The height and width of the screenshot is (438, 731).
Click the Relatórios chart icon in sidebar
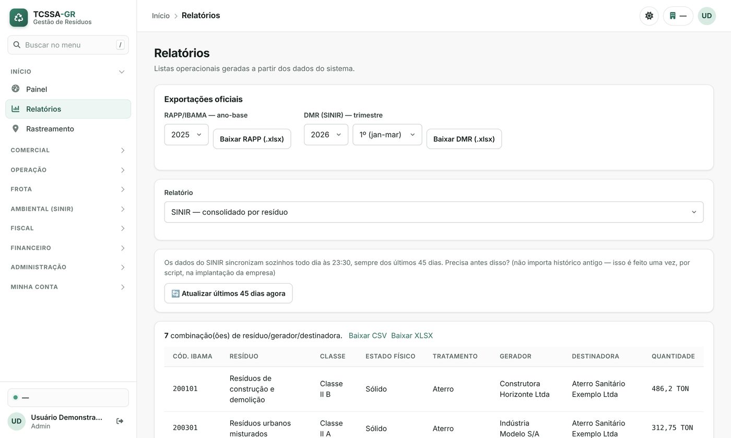(16, 108)
